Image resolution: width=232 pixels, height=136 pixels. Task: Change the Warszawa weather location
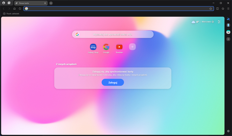[208, 22]
